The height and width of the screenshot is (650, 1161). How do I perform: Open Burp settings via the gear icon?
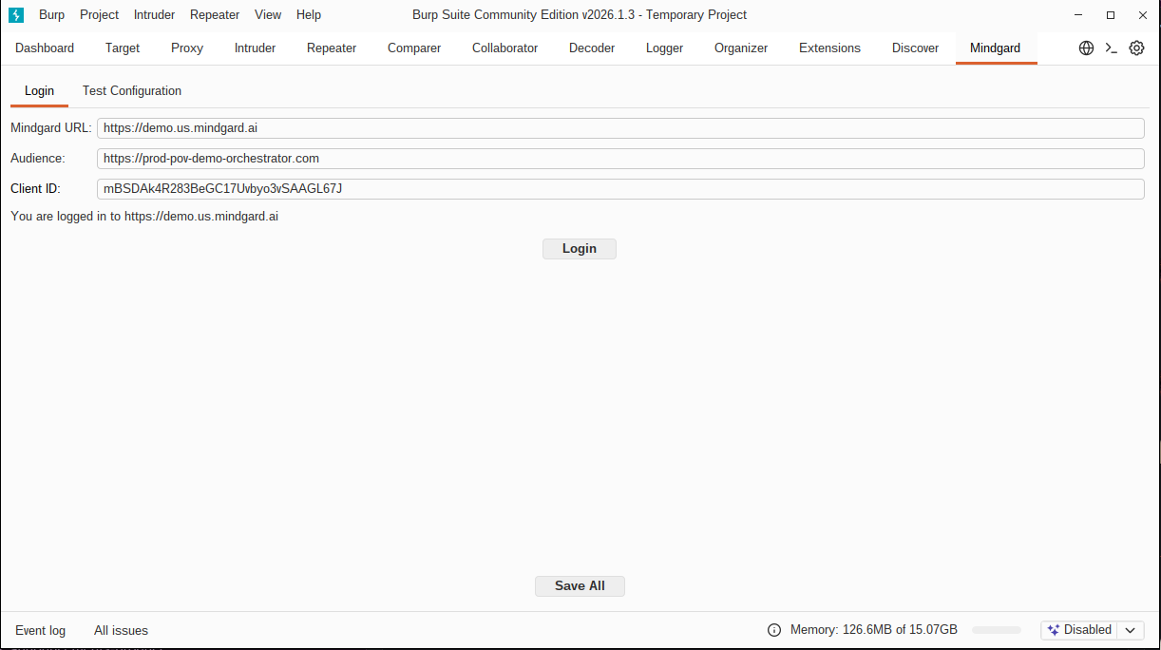tap(1136, 48)
